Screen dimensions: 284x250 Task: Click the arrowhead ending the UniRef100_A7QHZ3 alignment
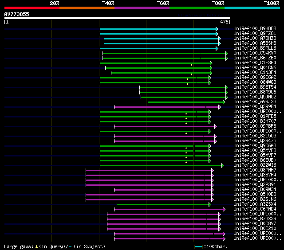coord(220,39)
